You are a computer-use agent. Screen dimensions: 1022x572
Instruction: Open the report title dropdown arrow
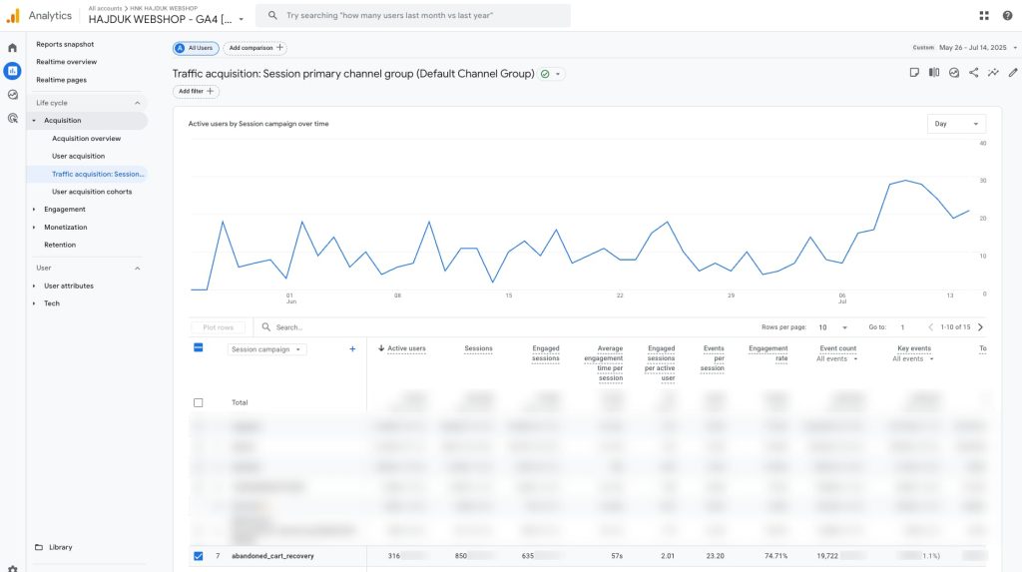pos(558,74)
